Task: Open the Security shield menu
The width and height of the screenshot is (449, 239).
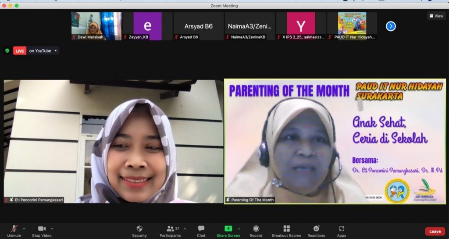Action: tap(139, 231)
